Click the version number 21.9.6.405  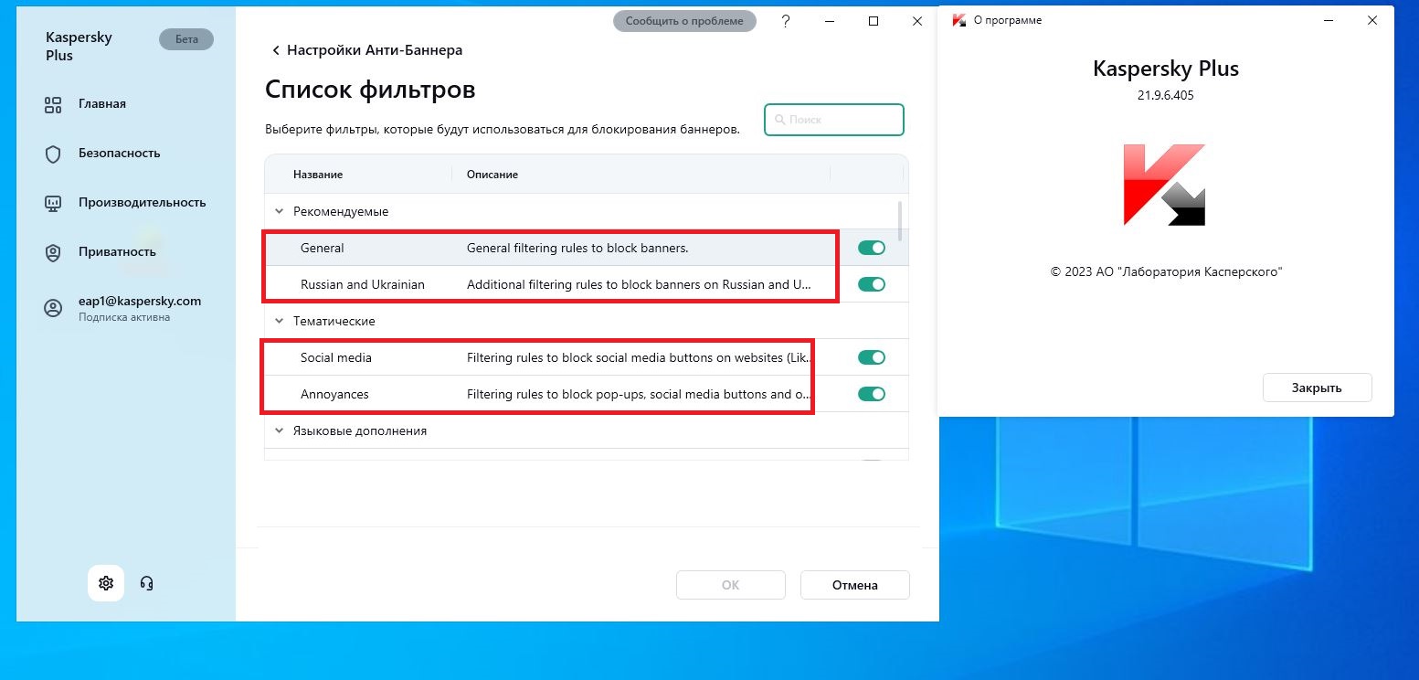click(x=1166, y=94)
